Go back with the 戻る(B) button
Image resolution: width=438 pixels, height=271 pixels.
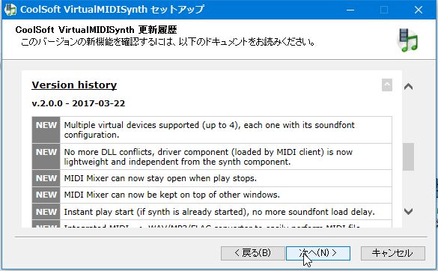253,253
